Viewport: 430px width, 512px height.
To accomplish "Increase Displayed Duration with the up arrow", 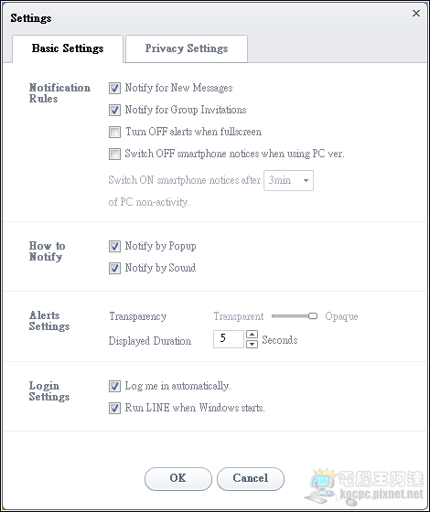I will [x=252, y=335].
